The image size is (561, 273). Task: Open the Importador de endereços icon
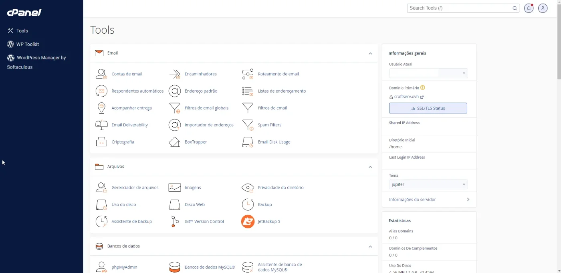pos(175,125)
